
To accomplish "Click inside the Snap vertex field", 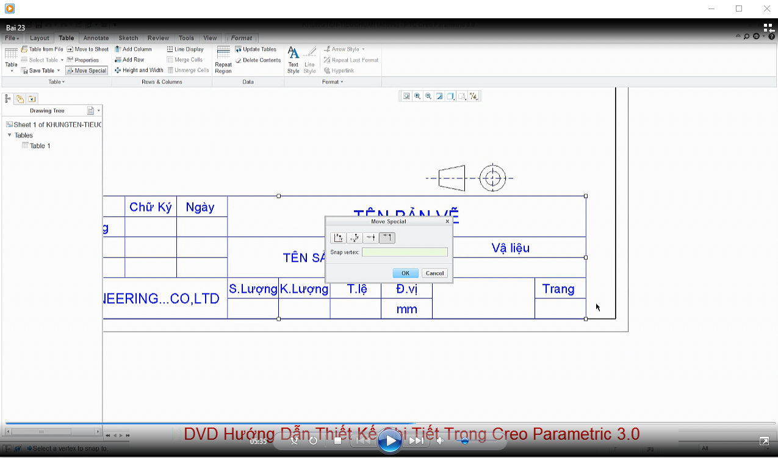I will click(404, 252).
